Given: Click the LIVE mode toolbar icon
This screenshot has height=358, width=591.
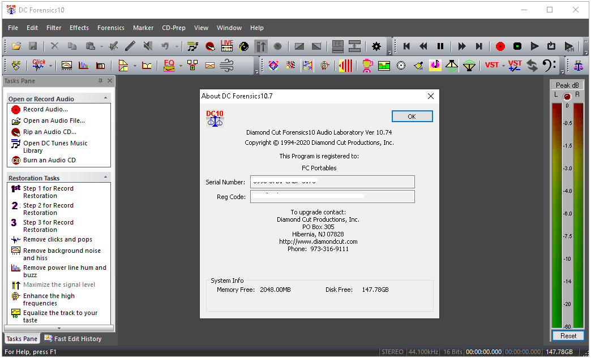Looking at the screenshot, I should pyautogui.click(x=227, y=46).
